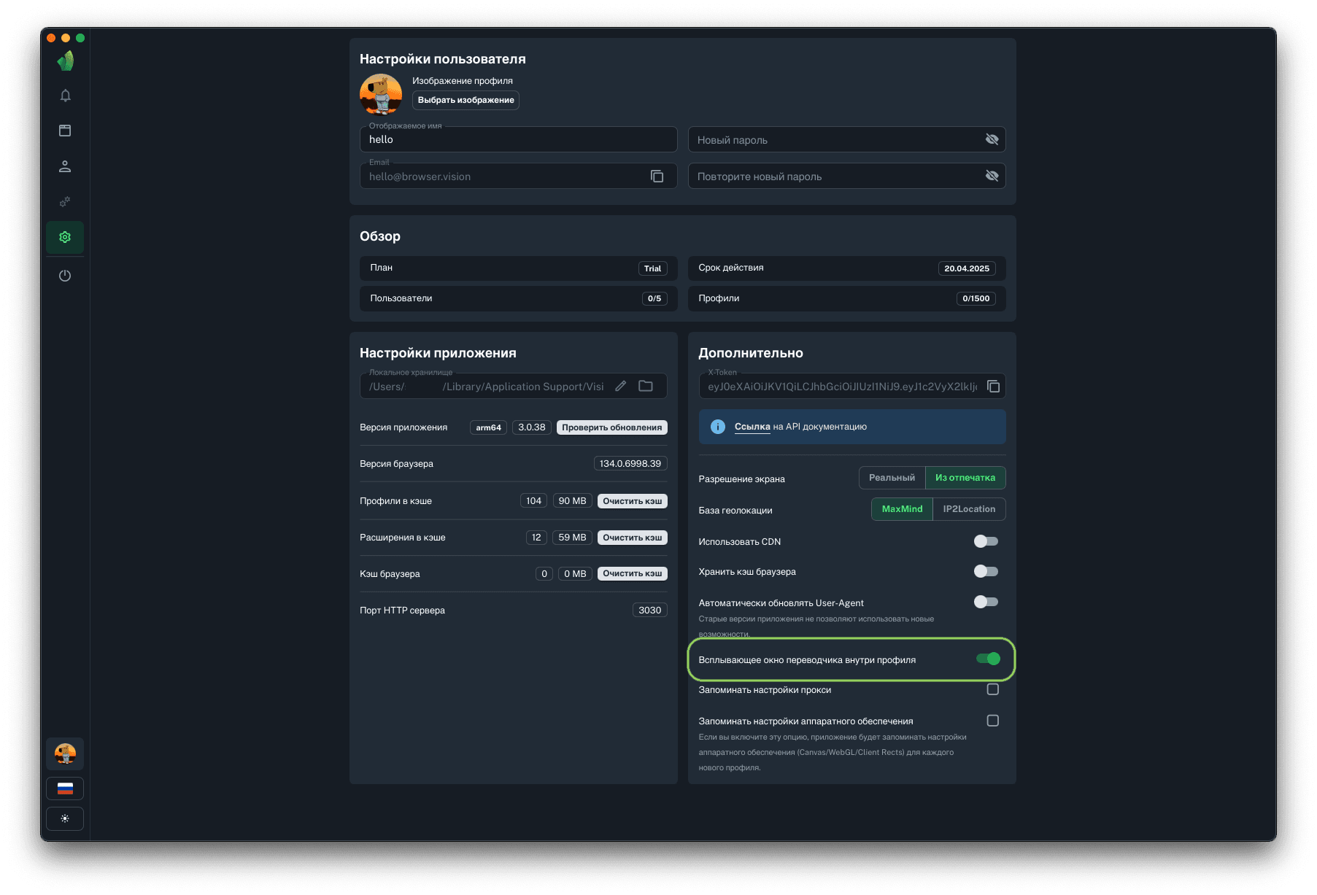Click the power logout icon
The width and height of the screenshot is (1317, 895).
point(65,276)
